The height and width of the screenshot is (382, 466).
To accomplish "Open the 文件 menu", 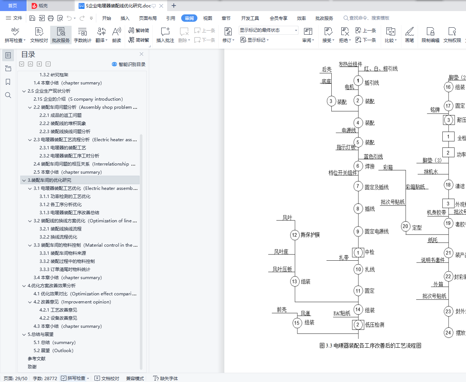I will [14, 18].
